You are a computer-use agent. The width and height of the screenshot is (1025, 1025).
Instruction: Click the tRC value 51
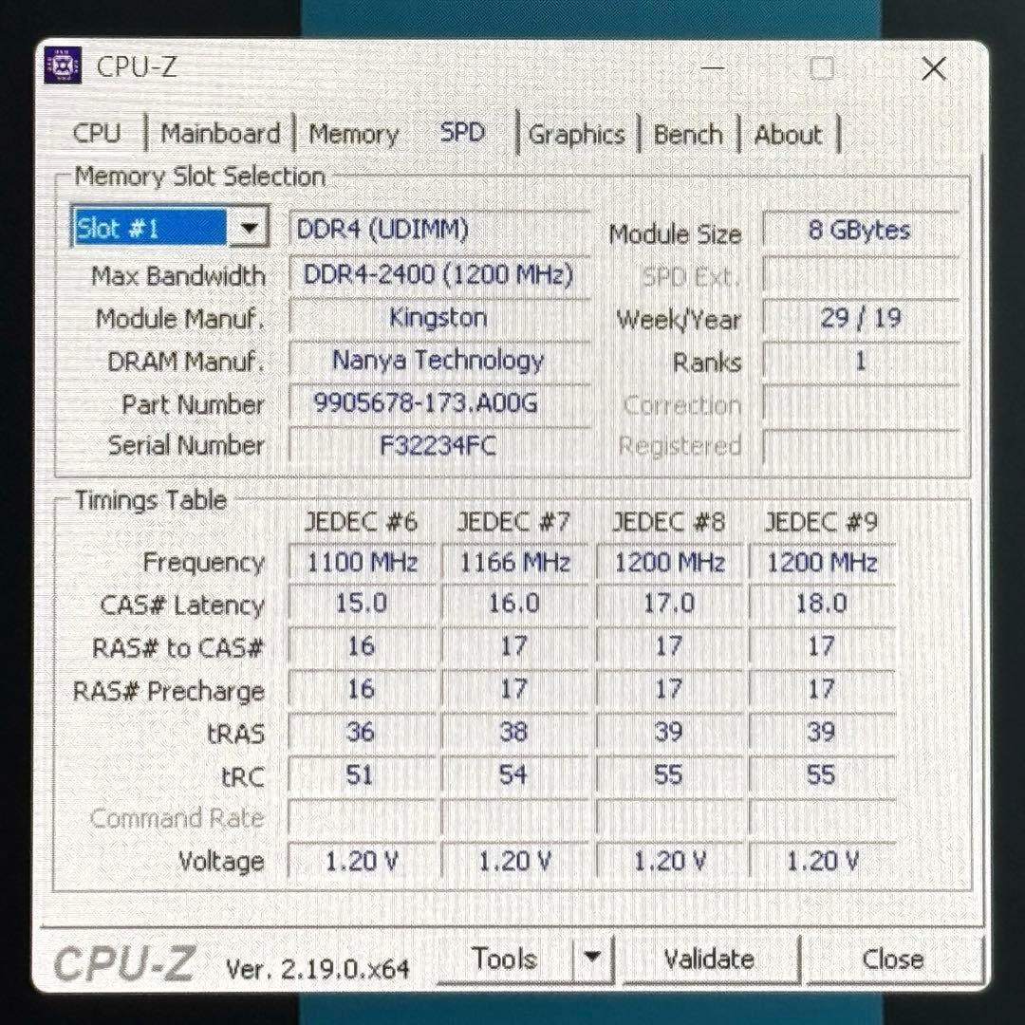click(363, 775)
